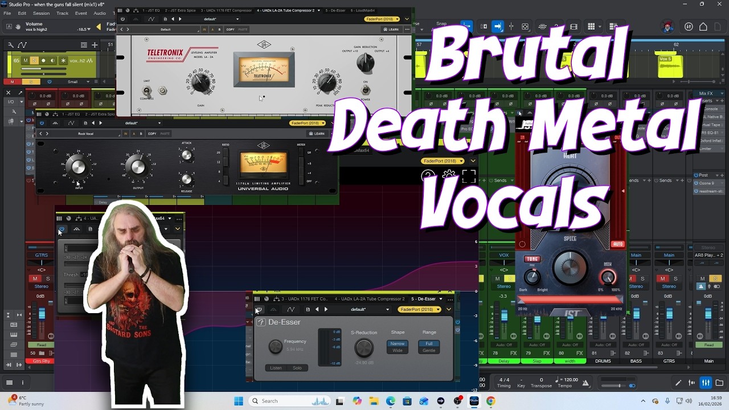This screenshot has width=729, height=410.
Task: Click the LA-2A Gain knob
Action: tap(200, 83)
